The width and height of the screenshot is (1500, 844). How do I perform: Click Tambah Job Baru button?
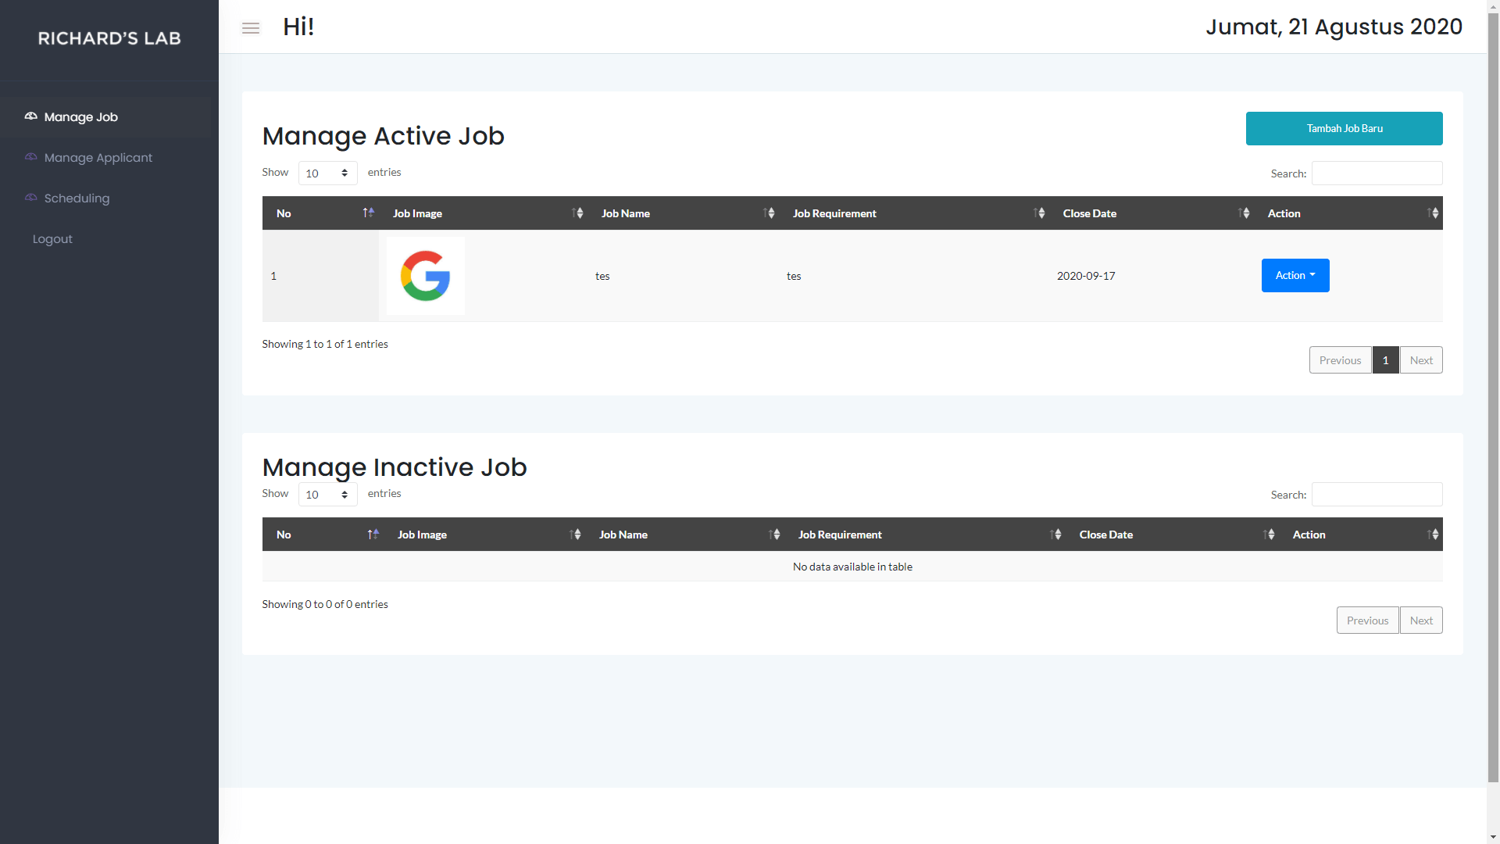tap(1345, 128)
